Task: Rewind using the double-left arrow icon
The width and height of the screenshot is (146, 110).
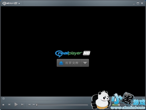Action: (x=29, y=105)
